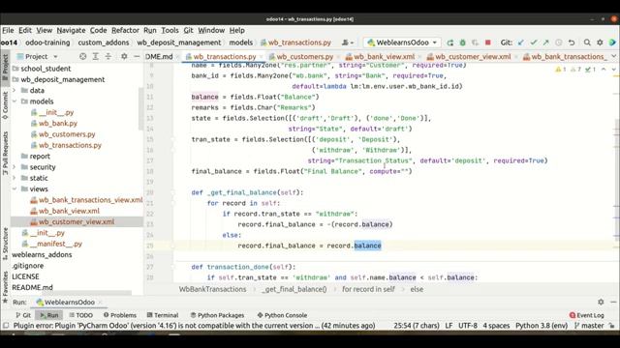The width and height of the screenshot is (620, 348).
Task: Toggle the Pull Requests side tab
Action: (x=5, y=153)
